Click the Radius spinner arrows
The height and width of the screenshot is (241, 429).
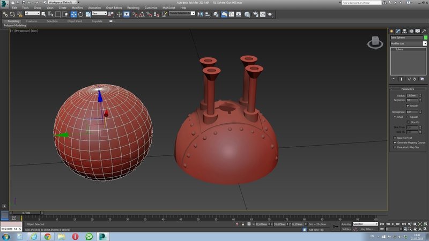tap(420, 96)
